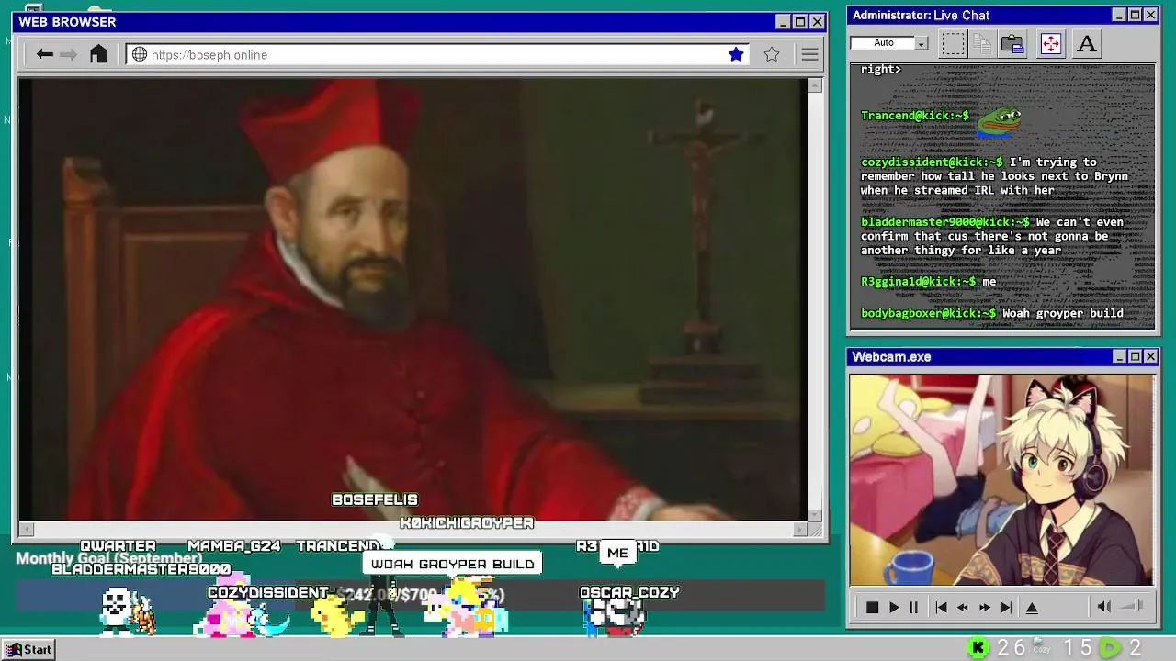1176x661 pixels.
Task: Go back in the Web Browser
Action: coord(44,54)
